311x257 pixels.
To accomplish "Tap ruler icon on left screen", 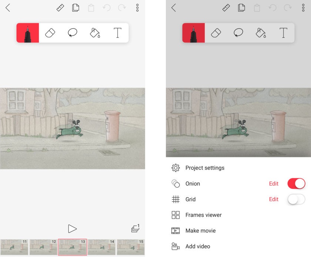I will [60, 8].
